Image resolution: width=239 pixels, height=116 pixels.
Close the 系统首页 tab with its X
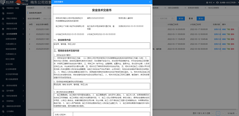pos(44,8)
